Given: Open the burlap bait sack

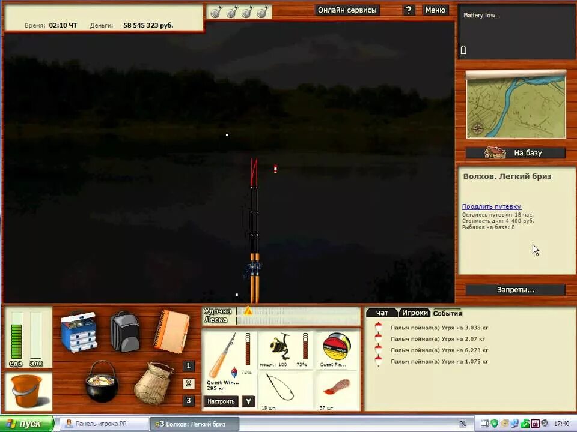Looking at the screenshot, I should (153, 383).
